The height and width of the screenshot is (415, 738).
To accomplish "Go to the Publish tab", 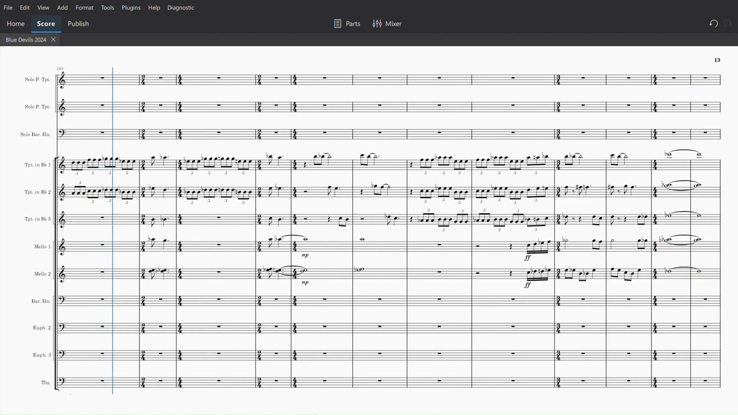I will 78,24.
